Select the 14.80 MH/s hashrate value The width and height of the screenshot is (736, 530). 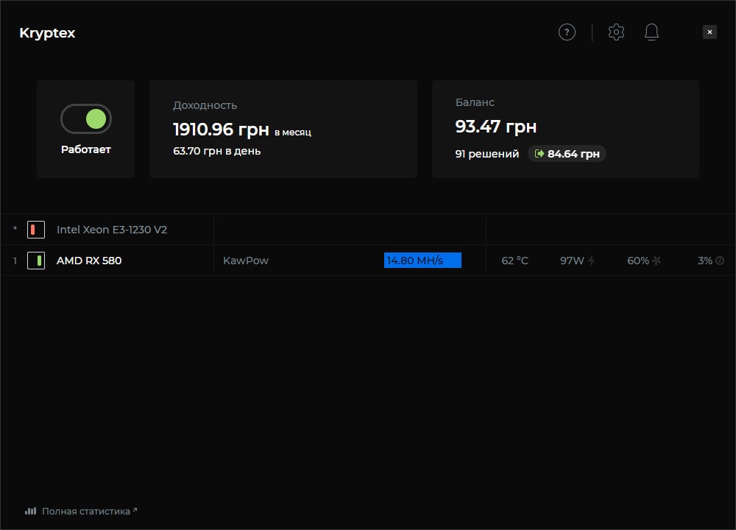tap(415, 261)
